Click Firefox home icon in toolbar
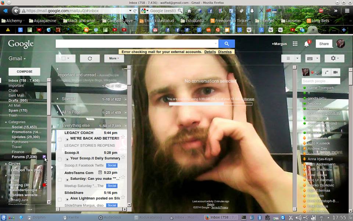This screenshot has width=353, height=221. point(189,11)
